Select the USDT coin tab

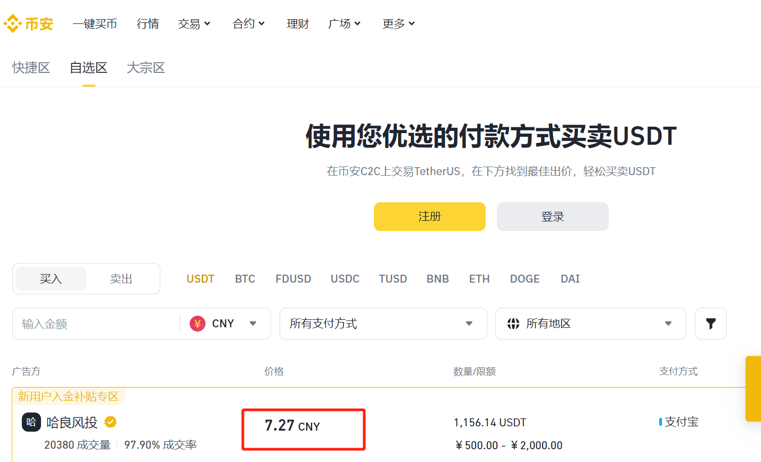click(200, 279)
